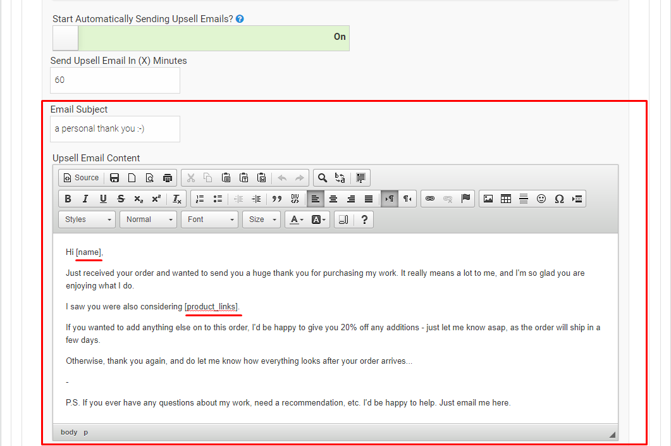This screenshot has height=446, width=671.
Task: Click the Send Upsell Email minutes field
Action: (x=115, y=80)
